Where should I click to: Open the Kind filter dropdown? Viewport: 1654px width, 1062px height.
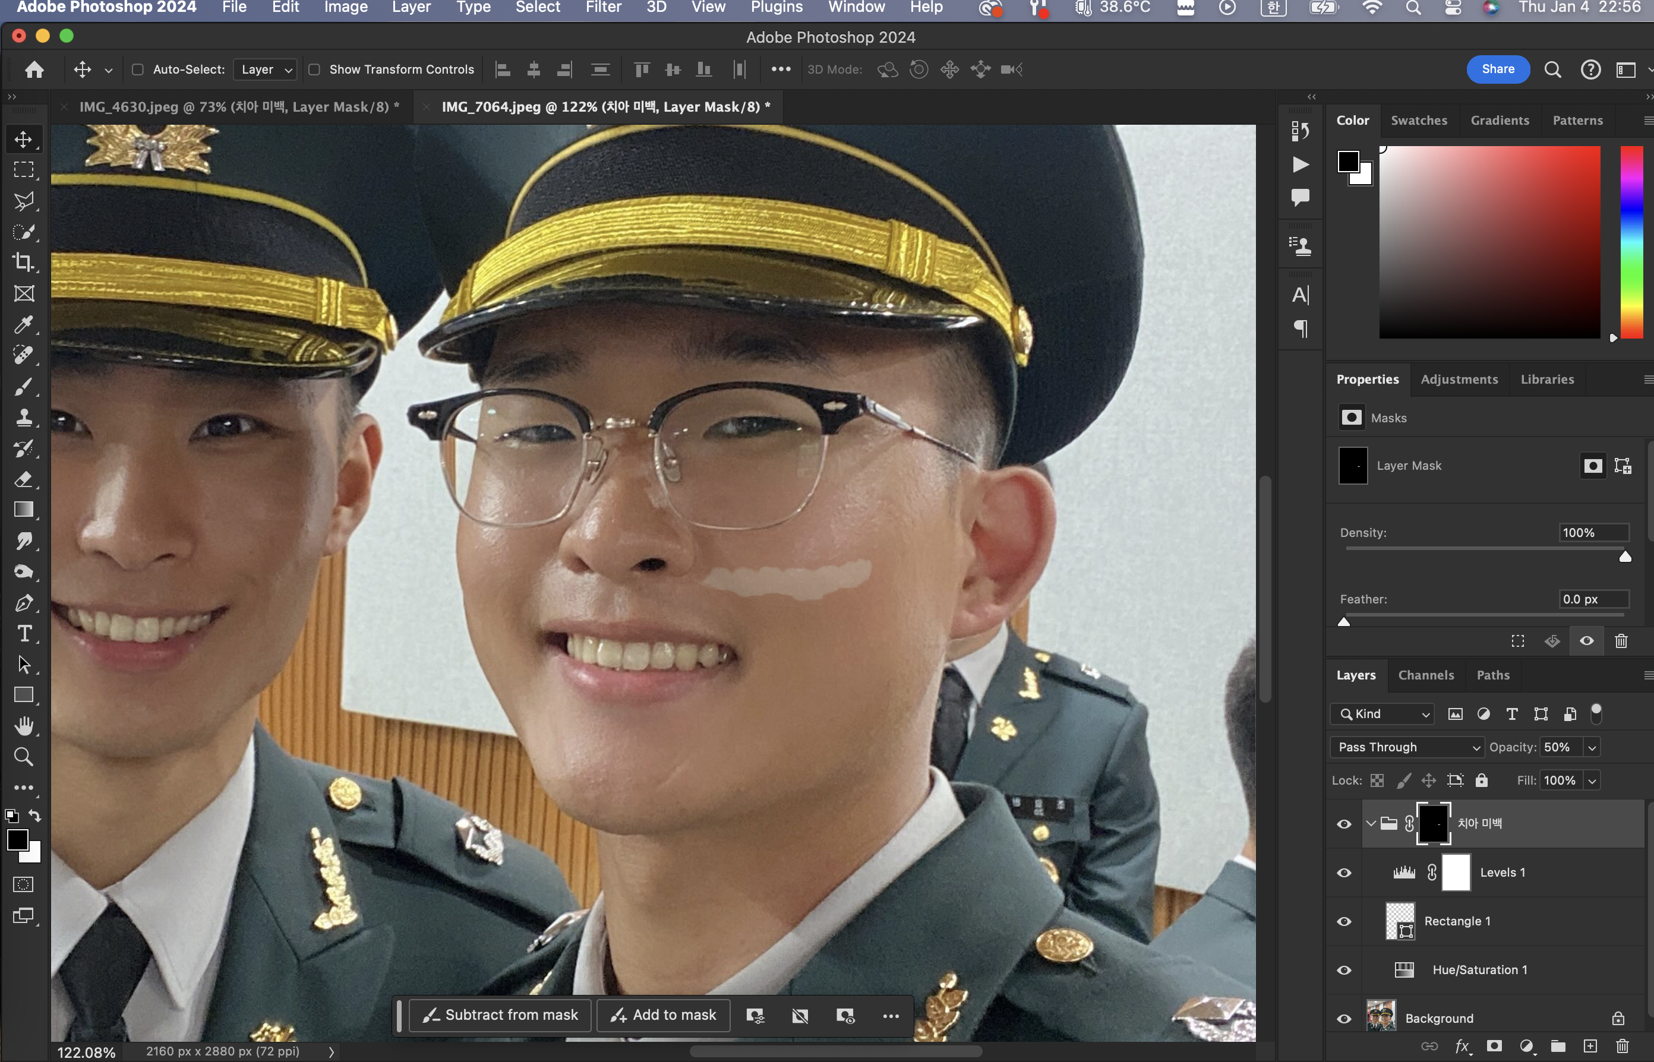click(1381, 714)
